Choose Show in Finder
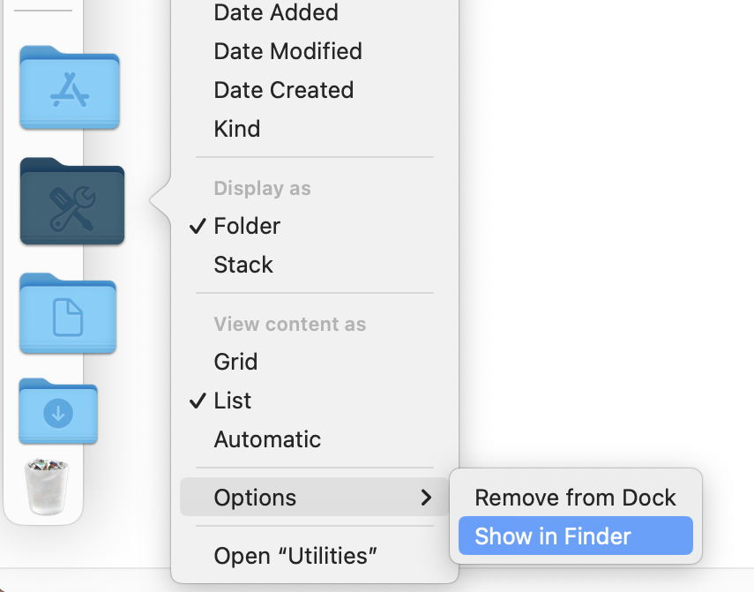 click(553, 536)
